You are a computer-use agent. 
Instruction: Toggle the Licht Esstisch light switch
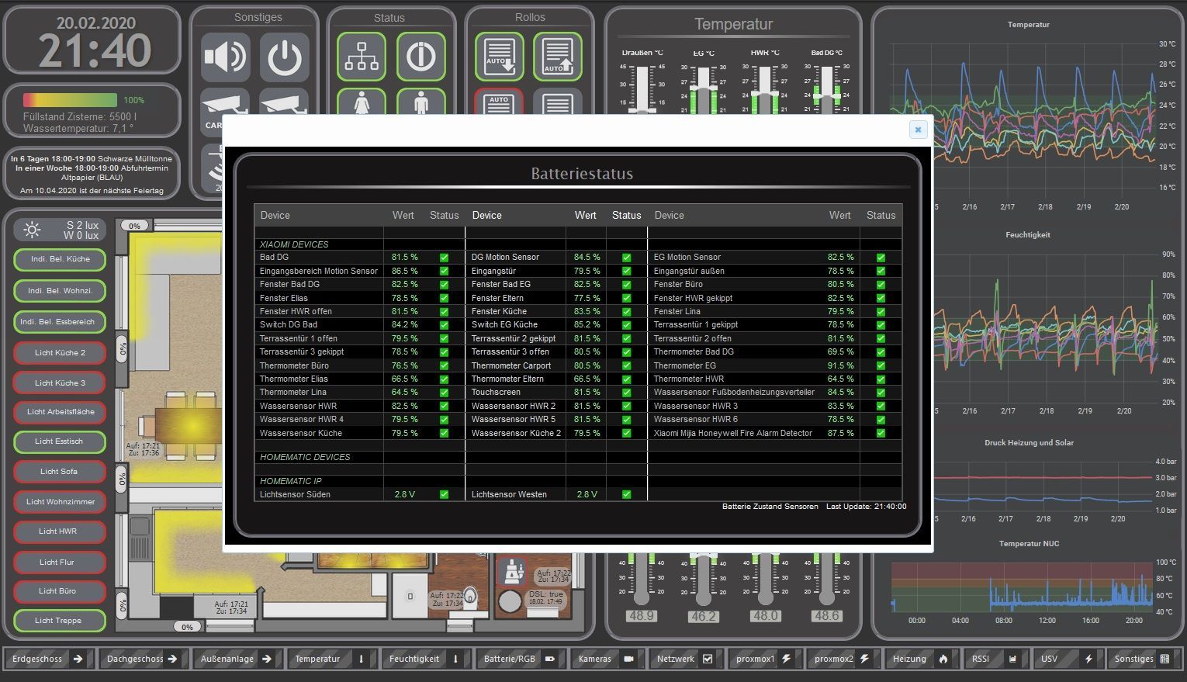pyautogui.click(x=60, y=441)
